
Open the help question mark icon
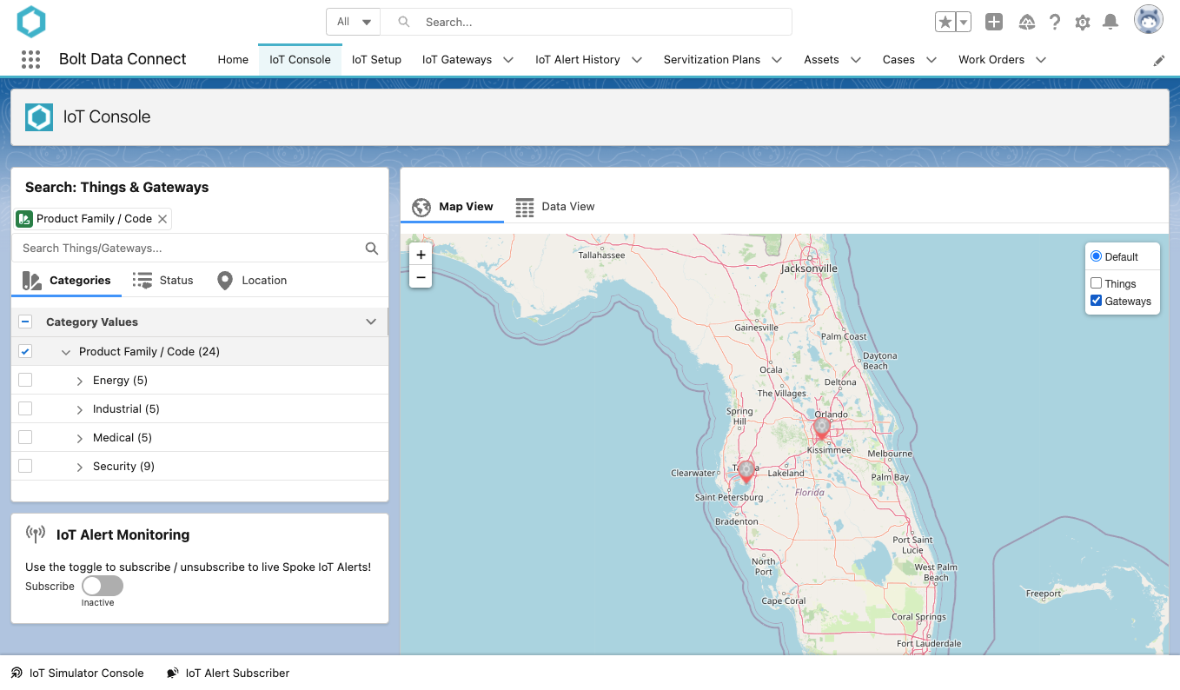[x=1054, y=23]
